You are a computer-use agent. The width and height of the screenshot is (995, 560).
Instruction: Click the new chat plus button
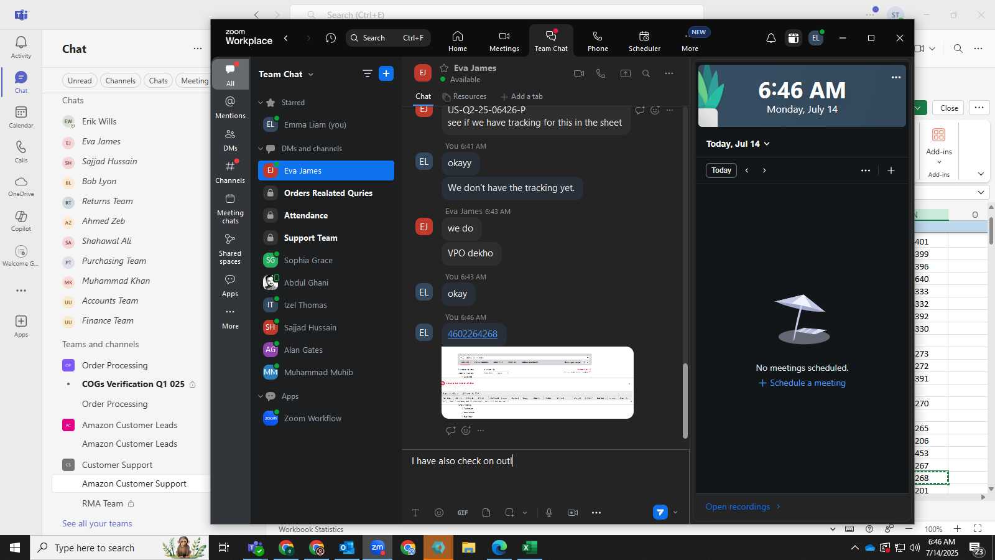[x=386, y=73]
